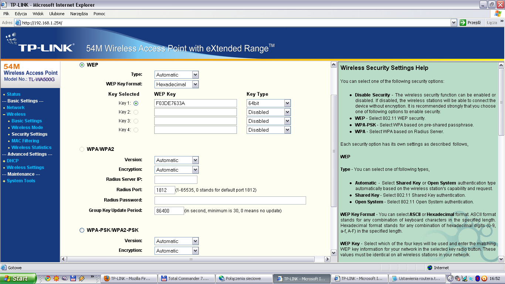Click the Key 2 WEP Key field
The image size is (505, 284).
[196, 112]
